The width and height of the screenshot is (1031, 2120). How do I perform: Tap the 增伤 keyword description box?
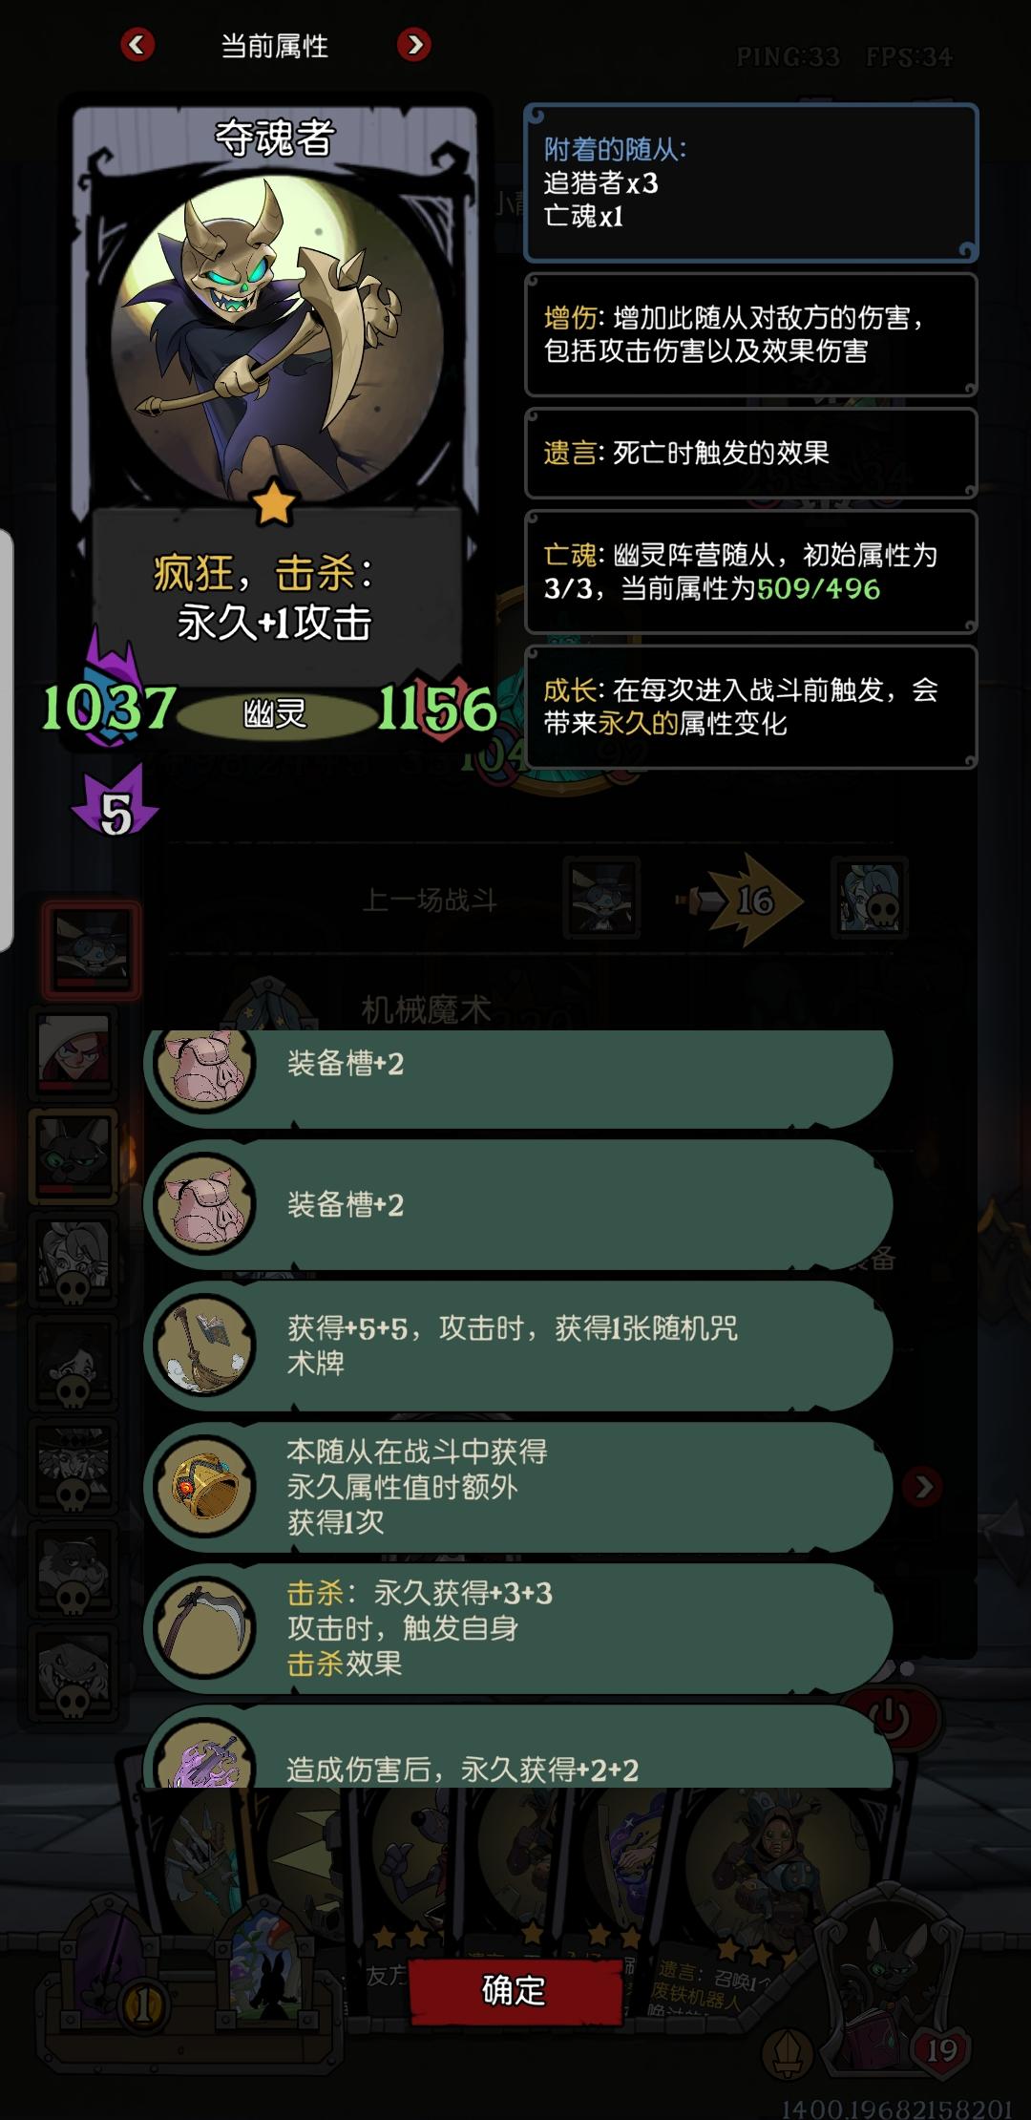(x=751, y=334)
